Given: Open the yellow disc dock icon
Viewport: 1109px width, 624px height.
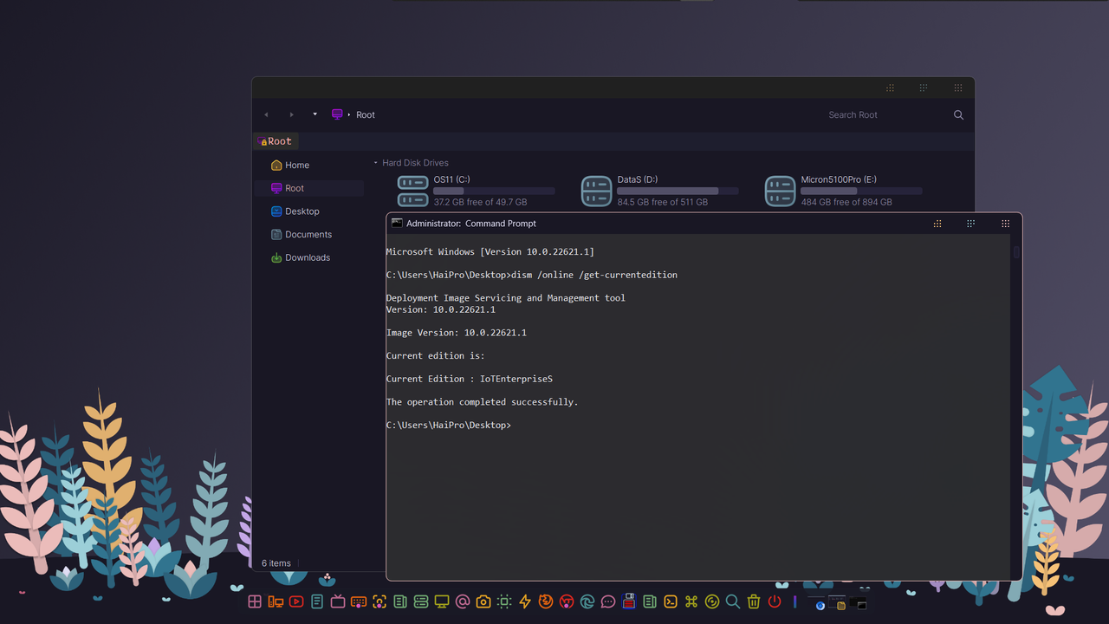Looking at the screenshot, I should point(711,601).
